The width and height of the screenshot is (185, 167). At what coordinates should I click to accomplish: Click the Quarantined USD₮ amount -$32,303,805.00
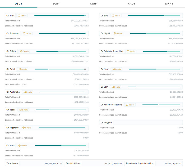(x=81, y=84)
